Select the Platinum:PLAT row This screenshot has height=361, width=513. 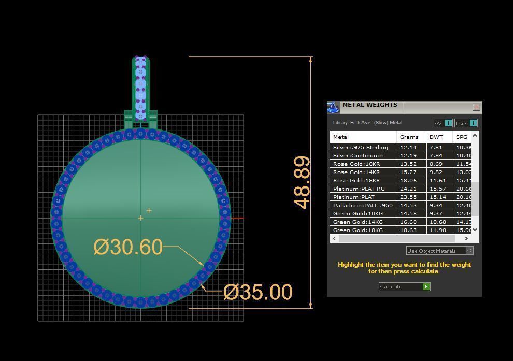(x=401, y=197)
